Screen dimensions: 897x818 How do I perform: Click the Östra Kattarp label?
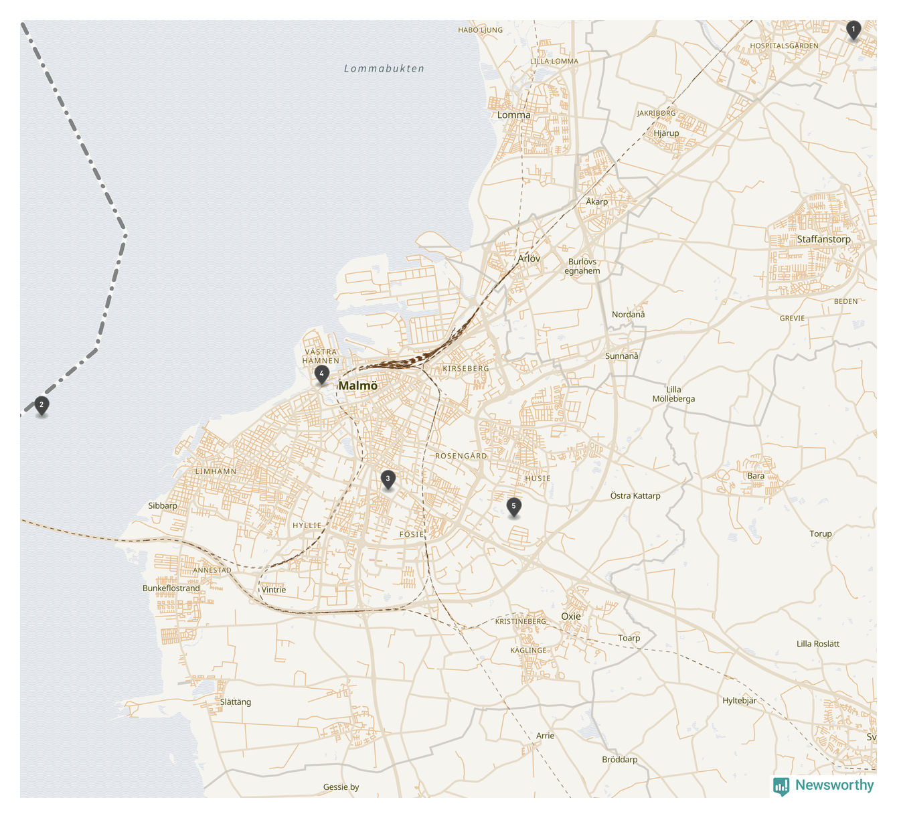pos(635,496)
